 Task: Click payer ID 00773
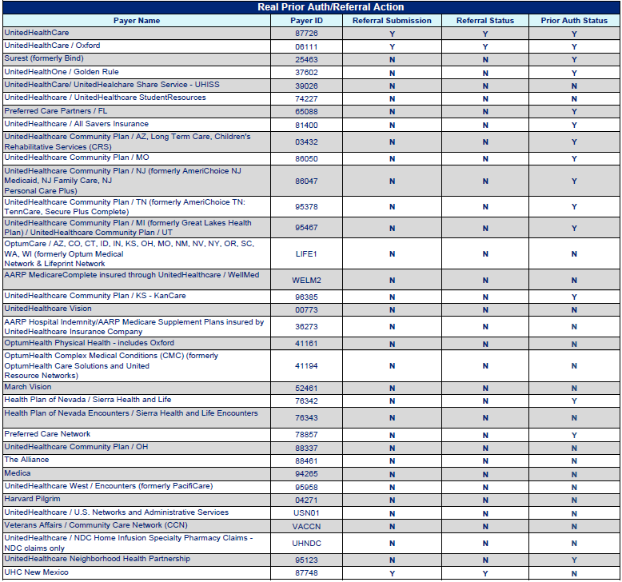pos(306,310)
